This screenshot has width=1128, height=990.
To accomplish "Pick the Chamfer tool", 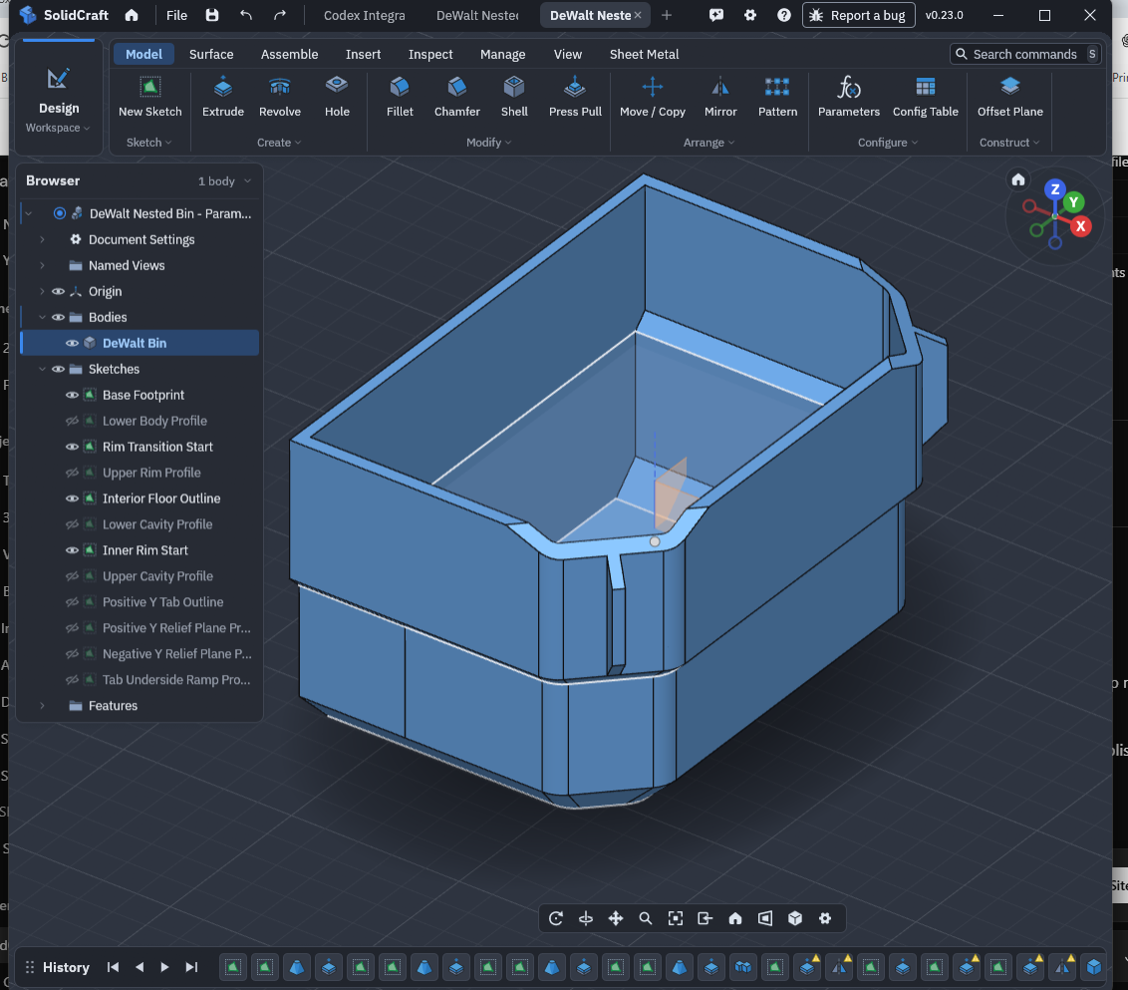I will 456,97.
